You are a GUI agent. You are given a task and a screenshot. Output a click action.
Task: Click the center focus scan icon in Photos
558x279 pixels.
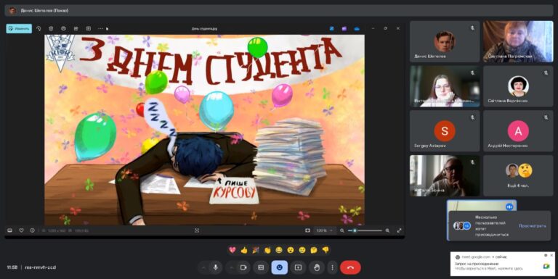point(197,230)
